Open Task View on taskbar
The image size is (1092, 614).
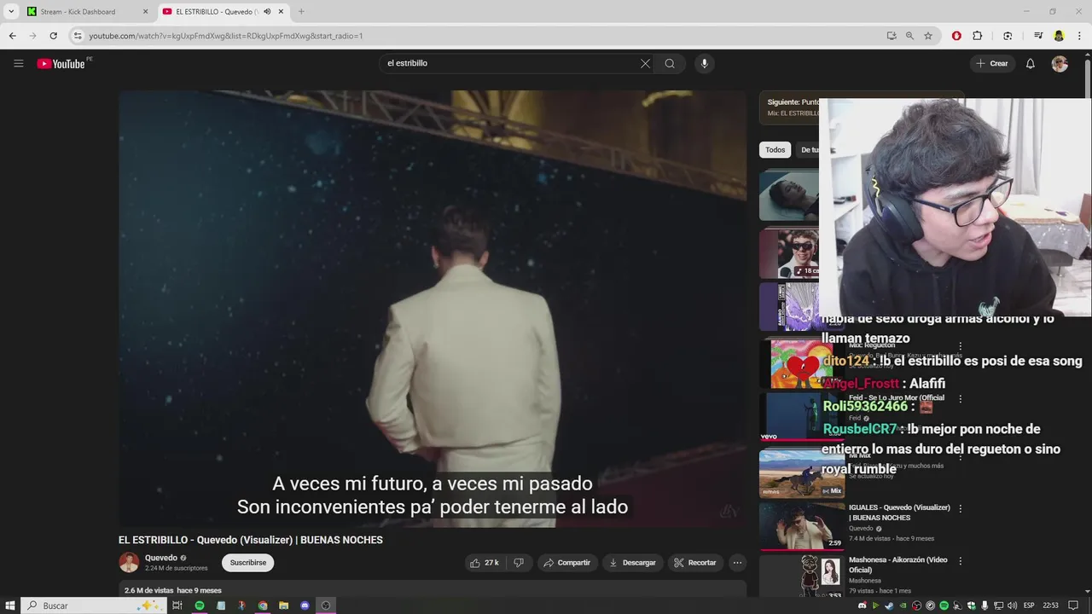(x=177, y=605)
